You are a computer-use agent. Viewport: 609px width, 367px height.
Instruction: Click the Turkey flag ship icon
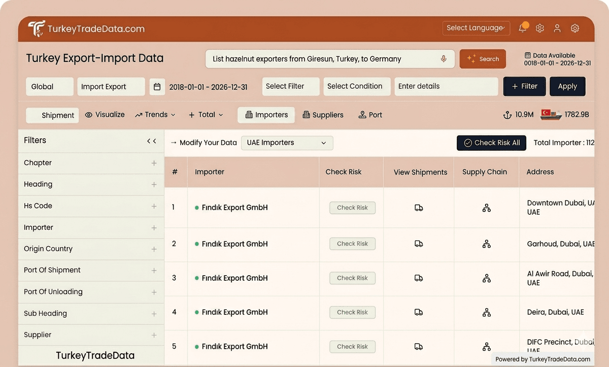tap(551, 115)
